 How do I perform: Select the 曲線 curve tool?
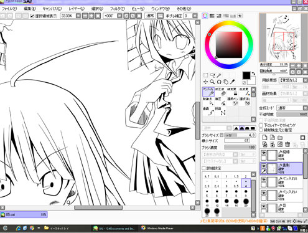[x=208, y=111]
